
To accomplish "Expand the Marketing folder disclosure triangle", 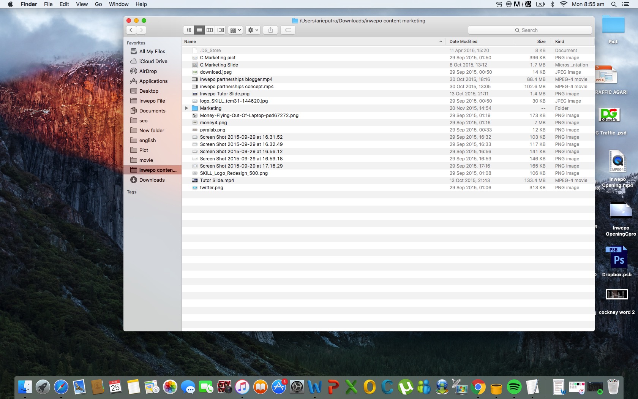I will [186, 108].
